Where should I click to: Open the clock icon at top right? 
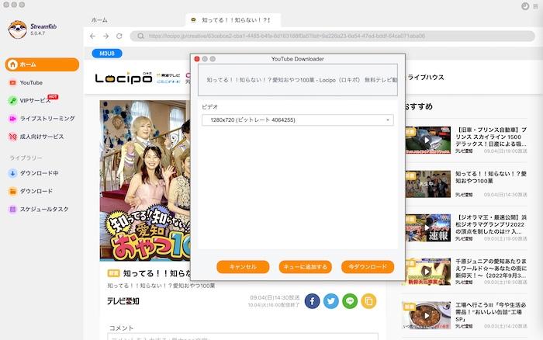(525, 6)
